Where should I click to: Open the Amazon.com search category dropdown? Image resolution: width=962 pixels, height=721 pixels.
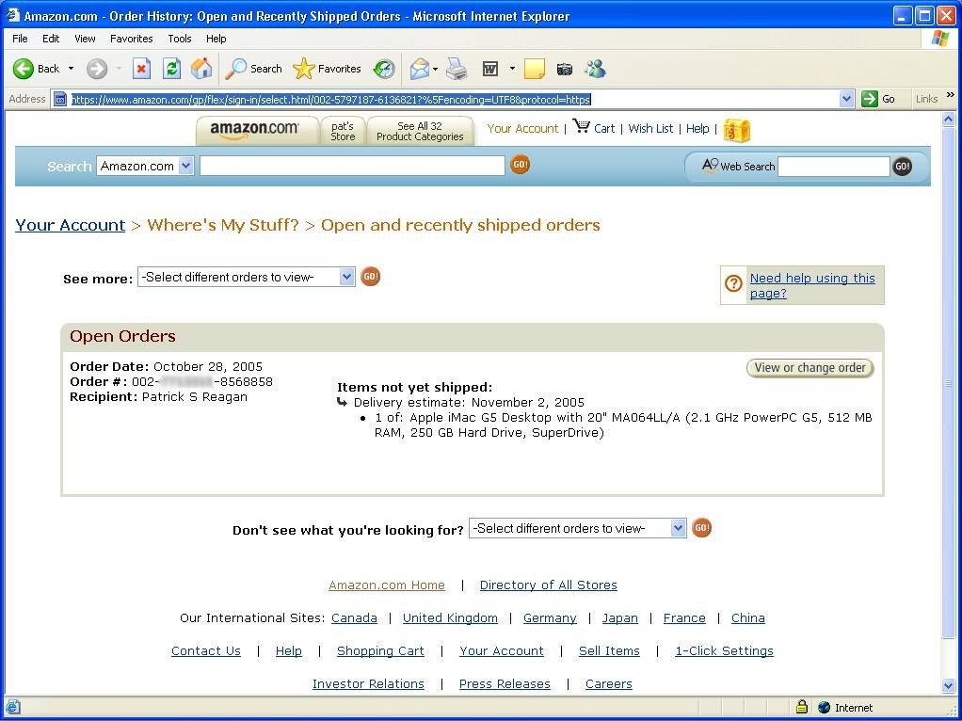click(145, 166)
